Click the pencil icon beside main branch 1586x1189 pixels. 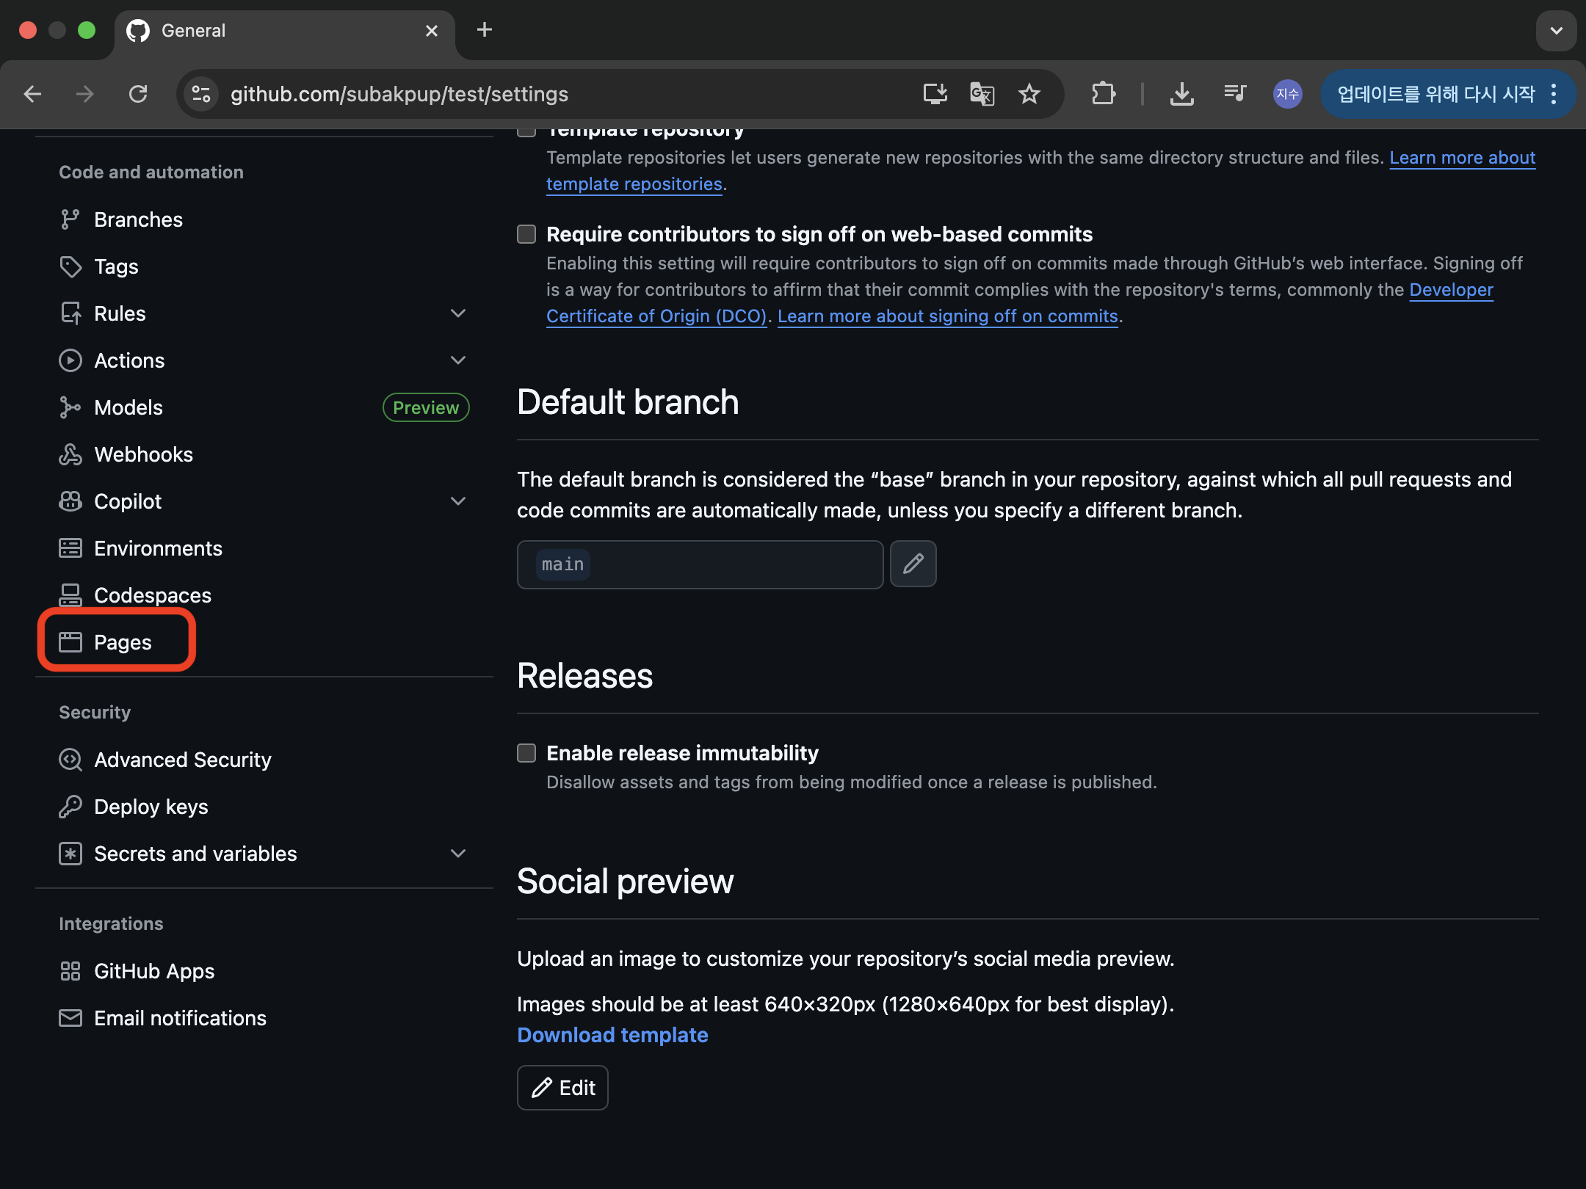tap(913, 564)
